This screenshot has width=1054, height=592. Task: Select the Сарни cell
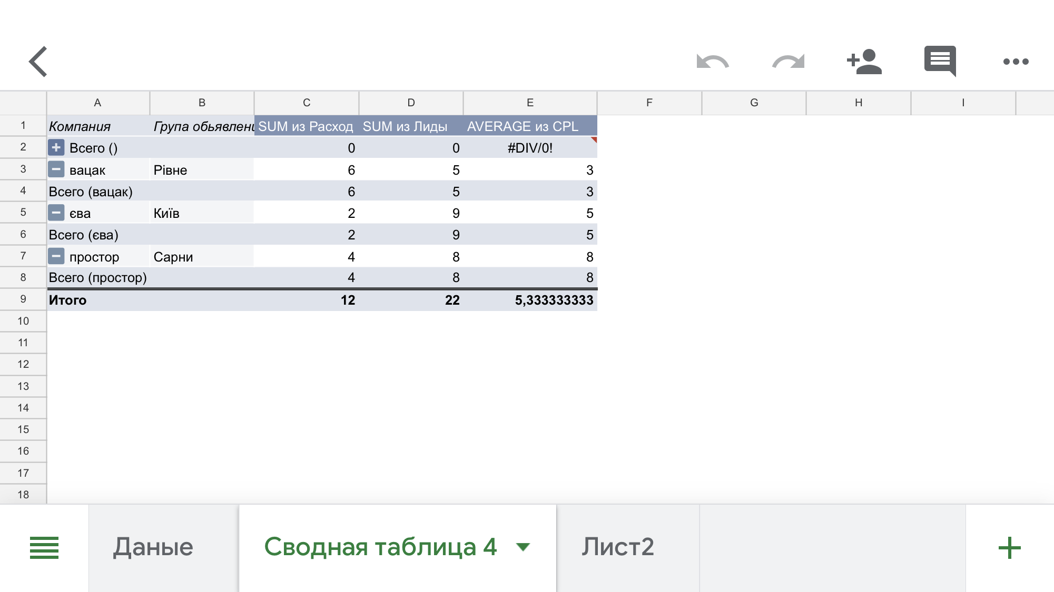[x=202, y=257]
